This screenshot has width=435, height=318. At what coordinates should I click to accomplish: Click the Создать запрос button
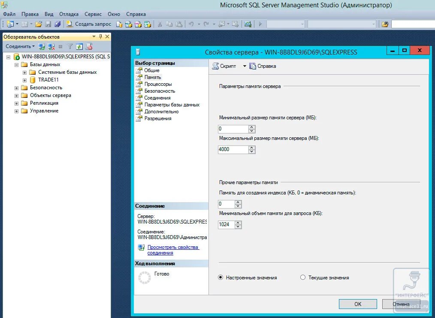click(89, 24)
